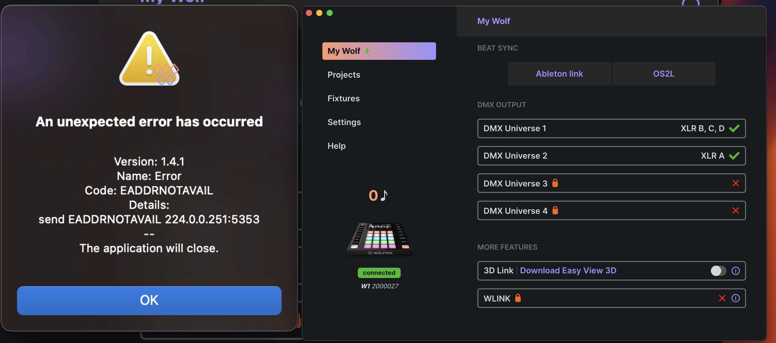Click the green fullscreen window button
776x343 pixels.
[330, 13]
